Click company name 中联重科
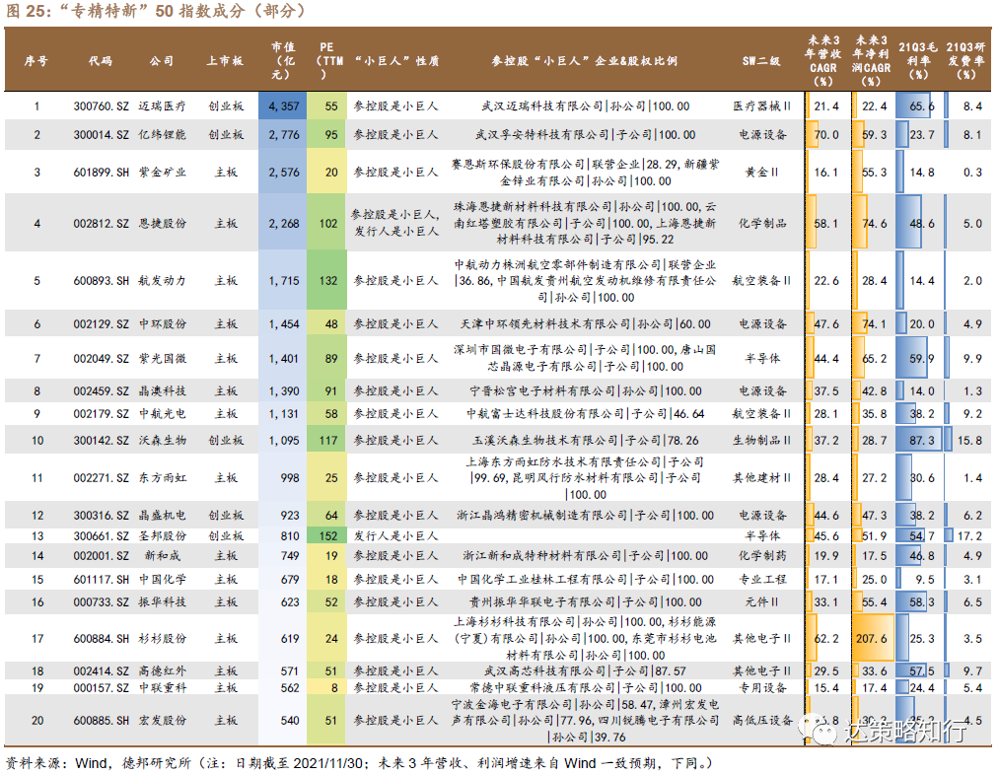Screen dimensions: 999x775 [x=163, y=688]
